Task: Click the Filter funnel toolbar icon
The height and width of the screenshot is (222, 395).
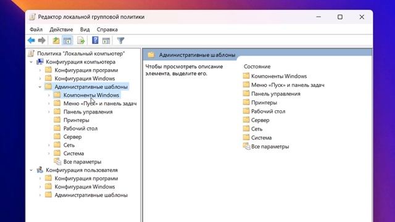Action: coord(121,40)
